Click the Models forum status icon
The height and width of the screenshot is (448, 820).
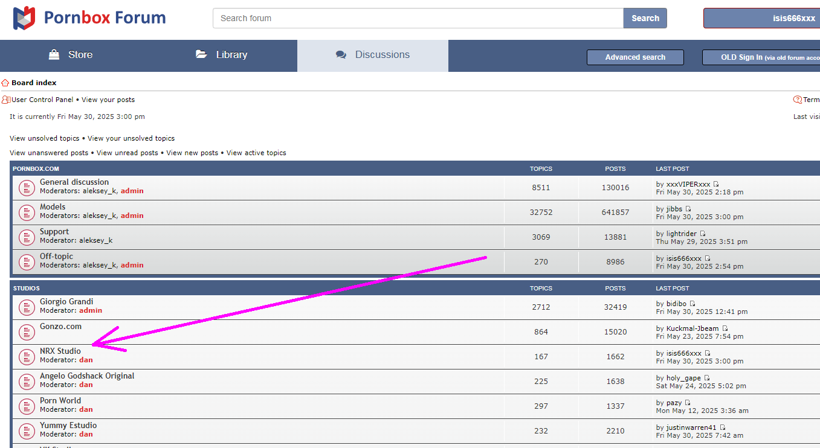(27, 213)
